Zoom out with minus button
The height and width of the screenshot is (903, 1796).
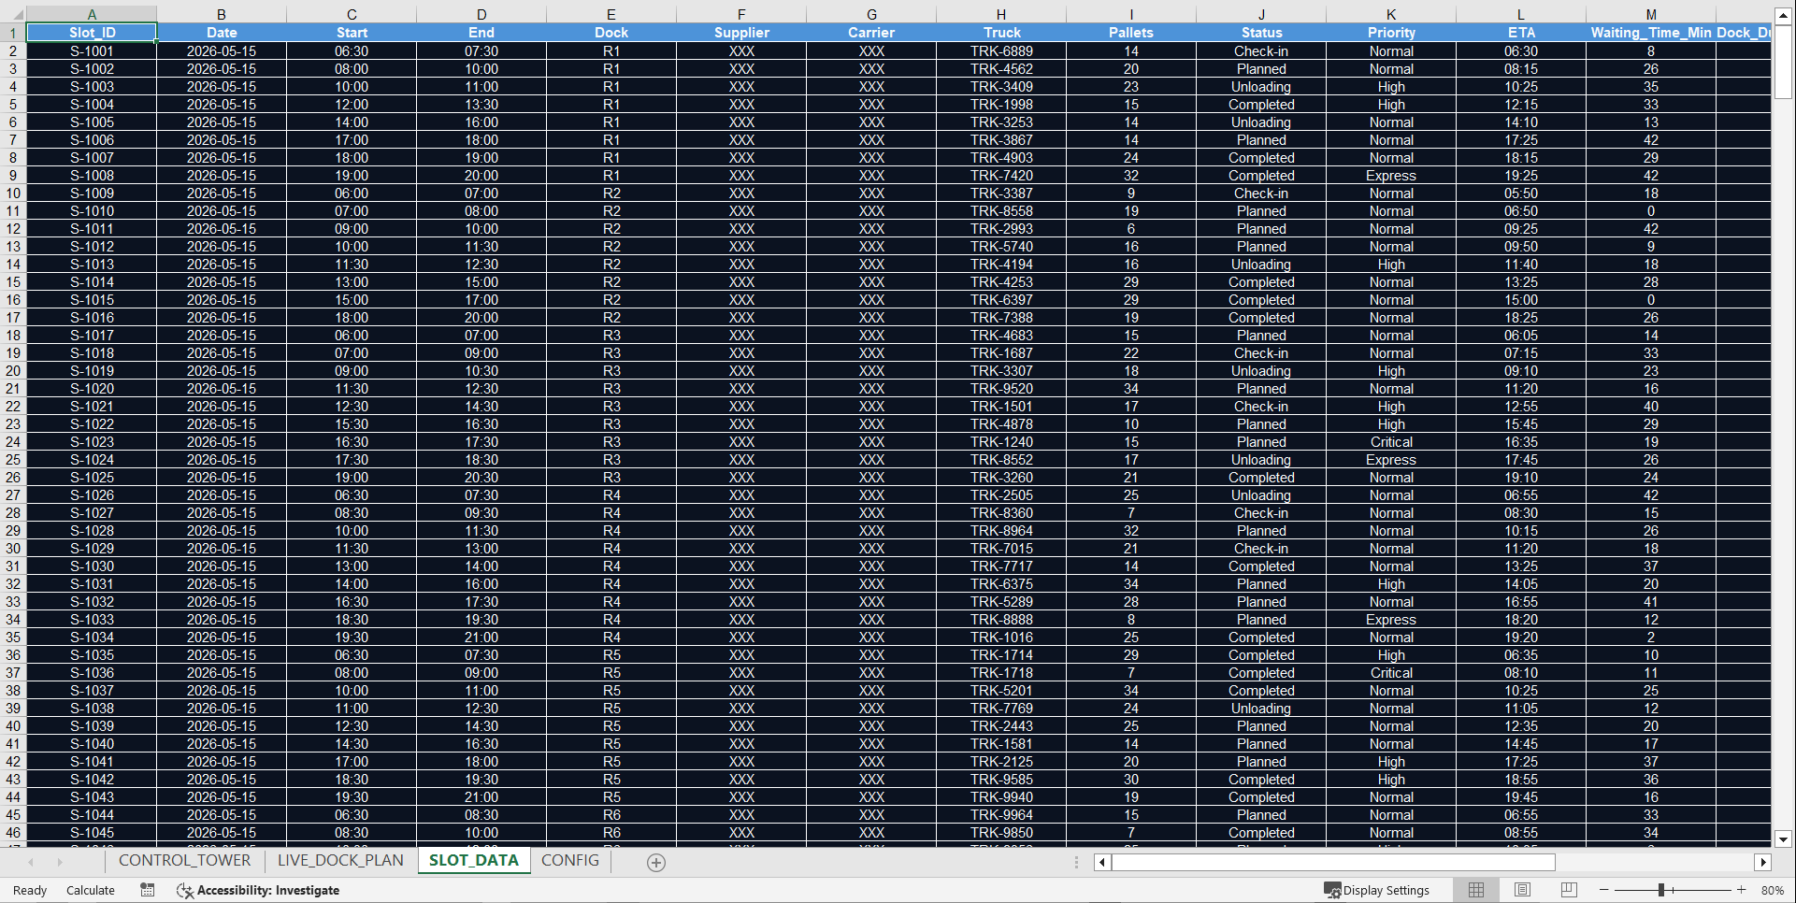pyautogui.click(x=1604, y=890)
